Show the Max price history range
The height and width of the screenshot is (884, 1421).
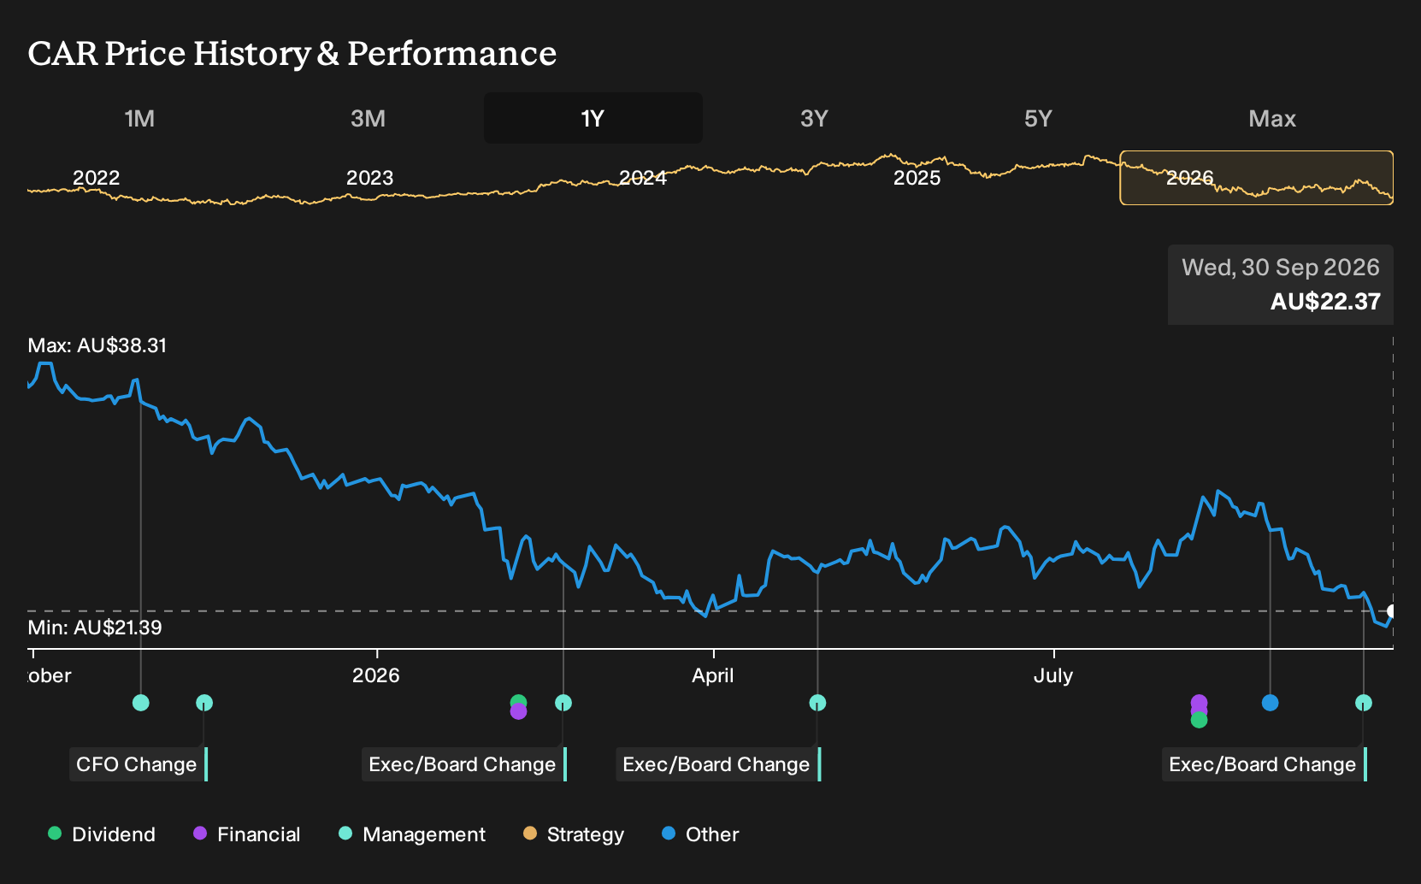click(1272, 118)
